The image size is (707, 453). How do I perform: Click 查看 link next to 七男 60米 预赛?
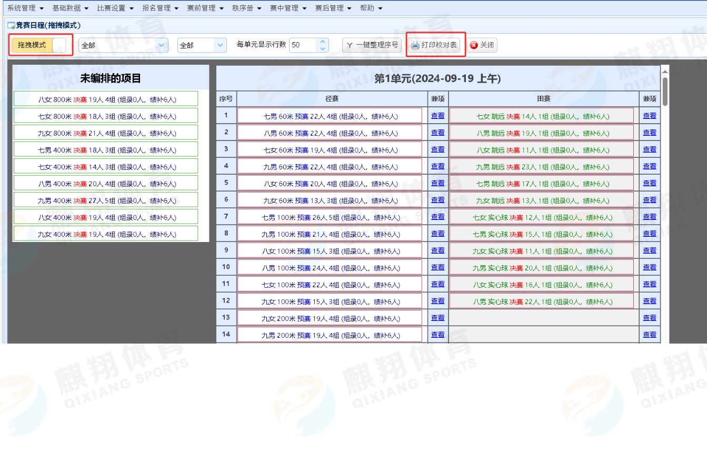437,116
